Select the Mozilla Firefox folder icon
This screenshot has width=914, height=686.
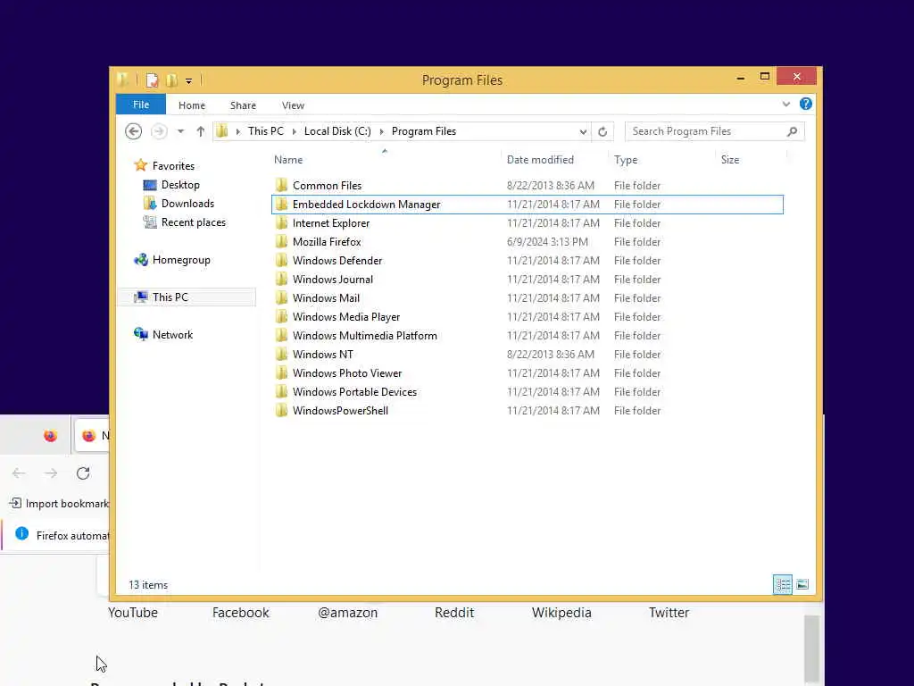click(281, 241)
